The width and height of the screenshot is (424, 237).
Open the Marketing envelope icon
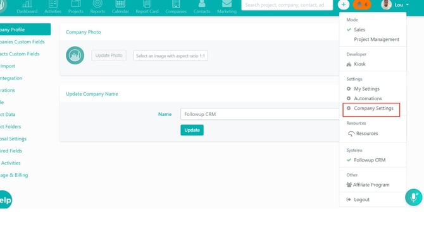point(227,4)
